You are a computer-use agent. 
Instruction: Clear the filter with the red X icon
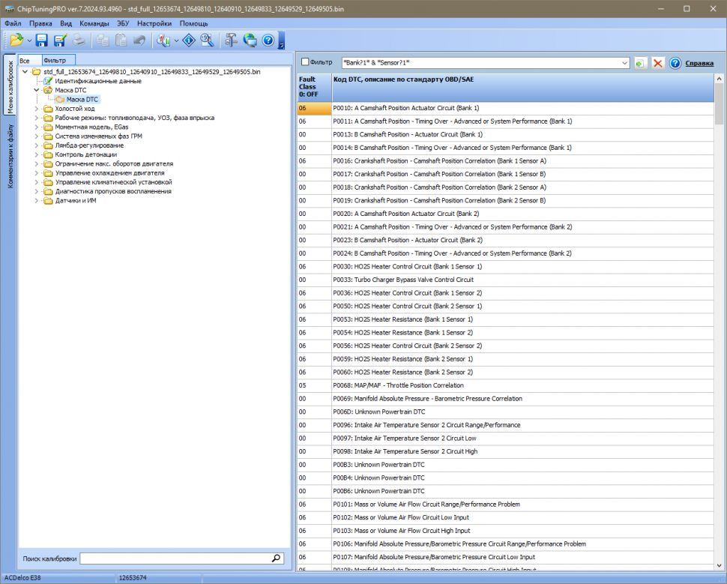(658, 63)
